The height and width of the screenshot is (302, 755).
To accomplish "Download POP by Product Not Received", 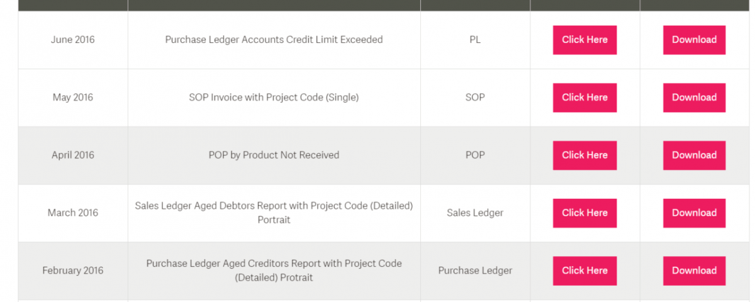I will (694, 155).
